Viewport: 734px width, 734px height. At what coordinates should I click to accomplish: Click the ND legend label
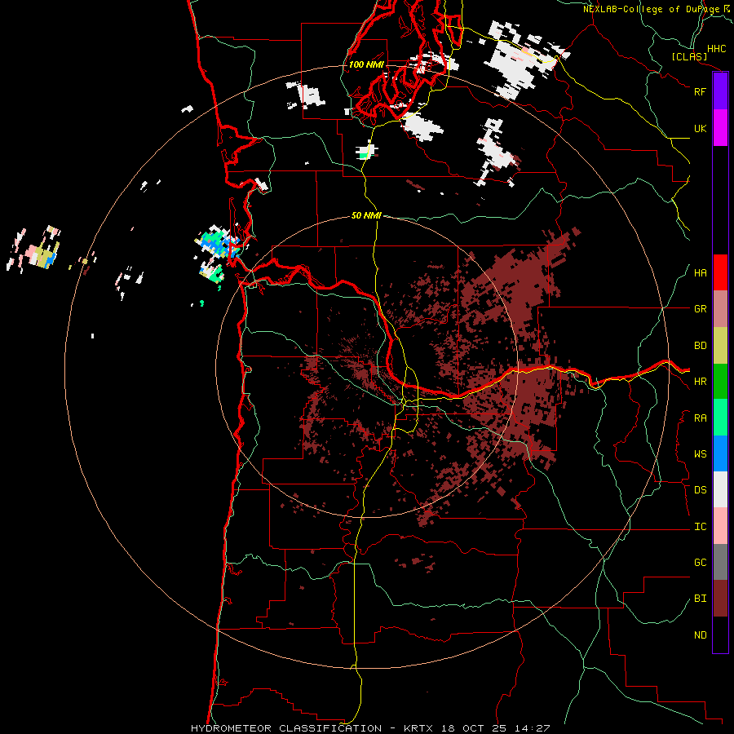point(701,635)
